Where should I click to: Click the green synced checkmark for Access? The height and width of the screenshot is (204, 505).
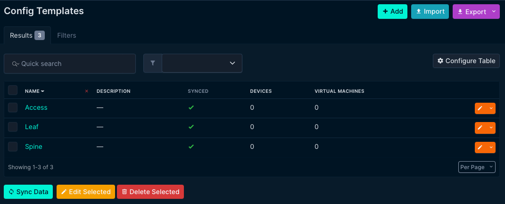191,107
